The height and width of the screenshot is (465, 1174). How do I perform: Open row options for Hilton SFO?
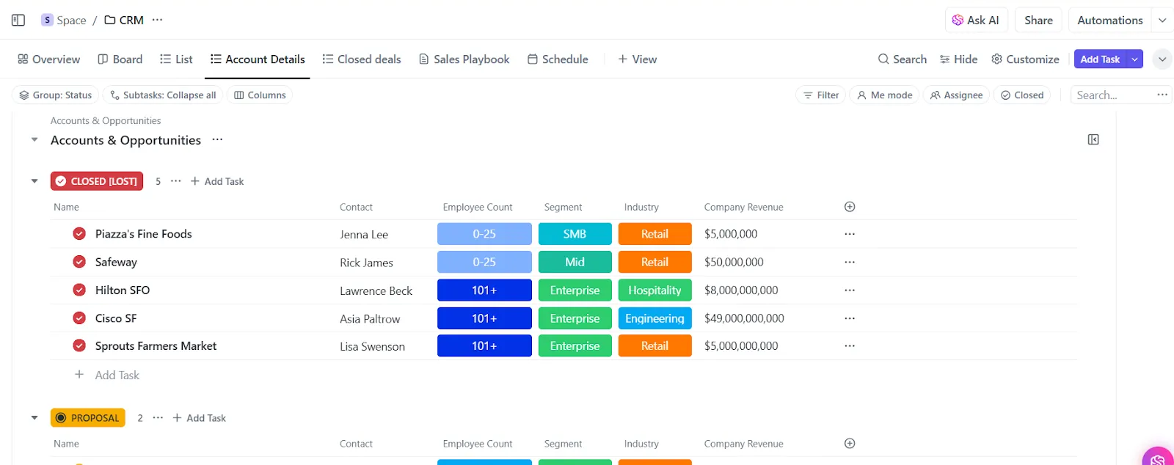point(850,290)
